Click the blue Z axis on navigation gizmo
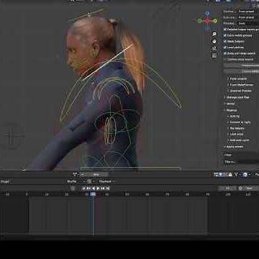The height and width of the screenshot is (259, 259). pyautogui.click(x=207, y=13)
